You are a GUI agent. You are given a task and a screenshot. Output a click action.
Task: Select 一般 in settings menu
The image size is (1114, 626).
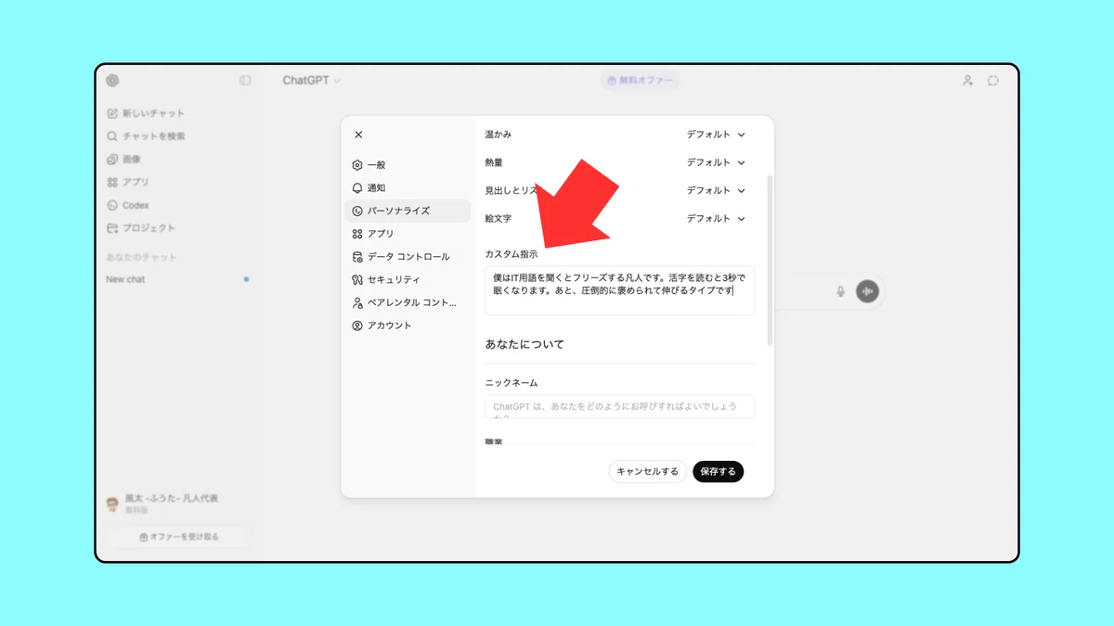(407, 165)
